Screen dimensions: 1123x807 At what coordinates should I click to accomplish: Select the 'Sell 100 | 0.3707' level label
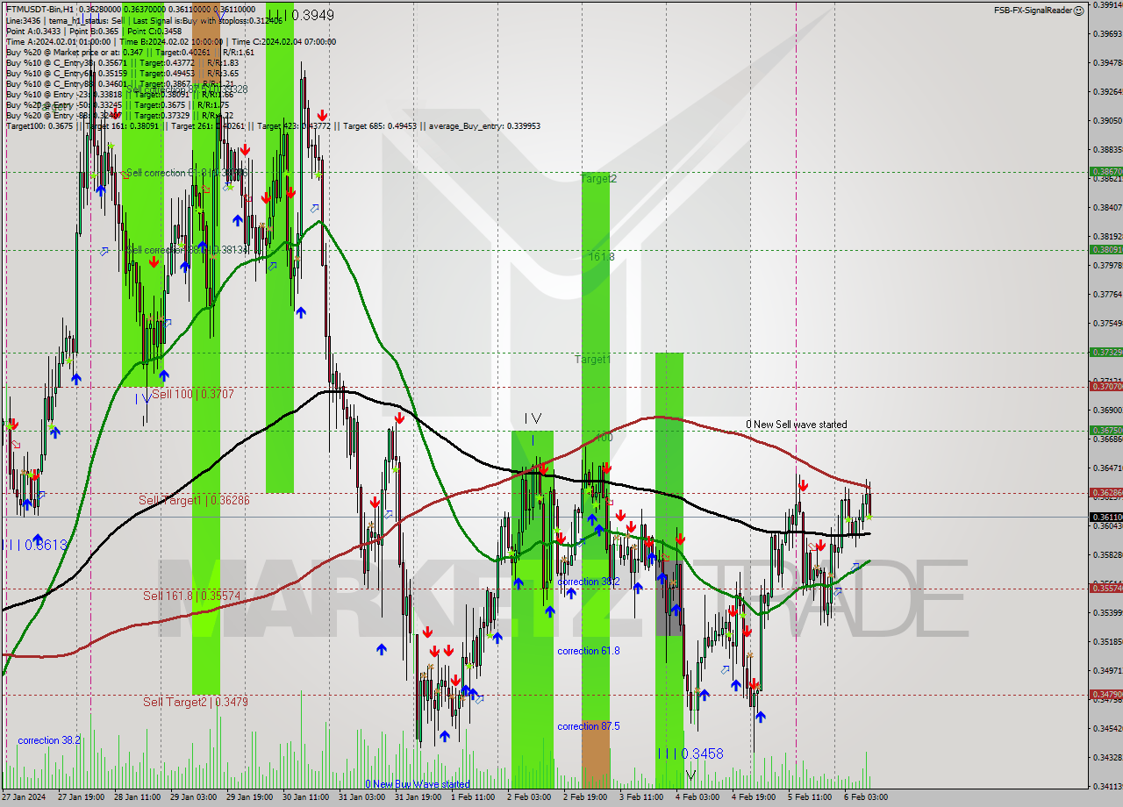(x=193, y=395)
